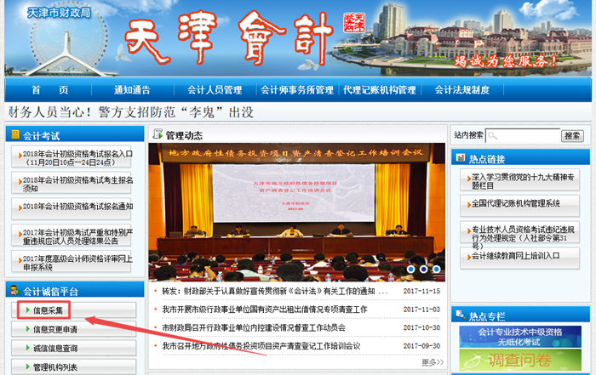
Task: Open the 通知通告 navigation menu
Action: coord(132,90)
